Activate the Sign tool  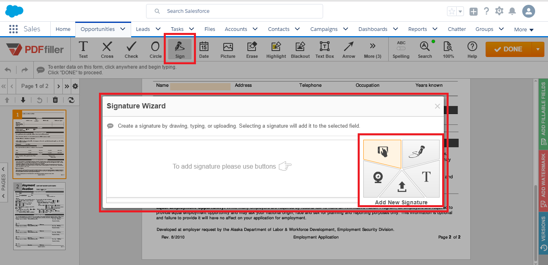click(180, 49)
